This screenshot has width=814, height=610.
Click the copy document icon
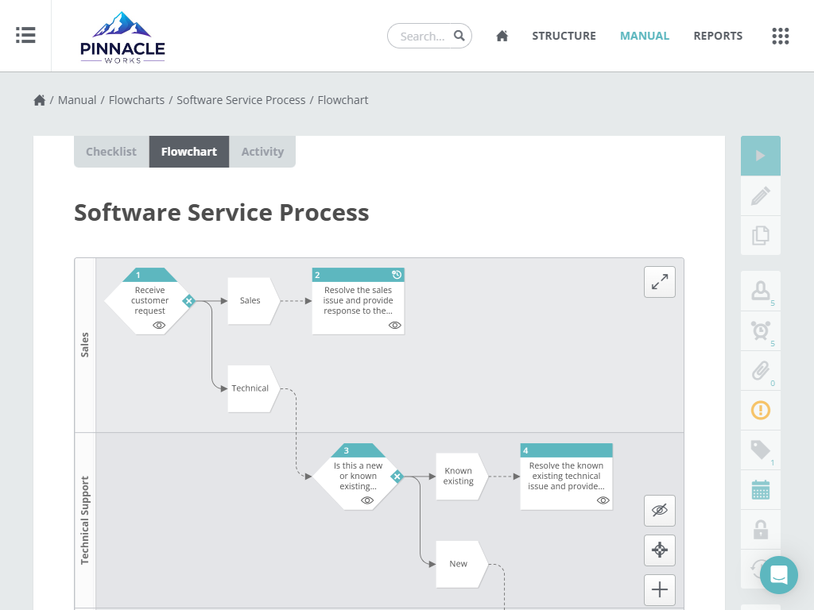761,235
